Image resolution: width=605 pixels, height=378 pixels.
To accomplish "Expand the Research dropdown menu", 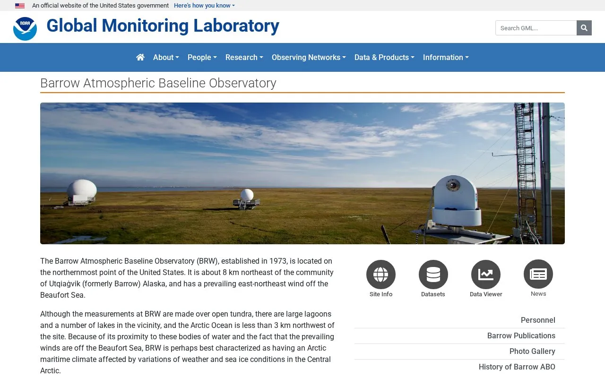I will (x=244, y=57).
